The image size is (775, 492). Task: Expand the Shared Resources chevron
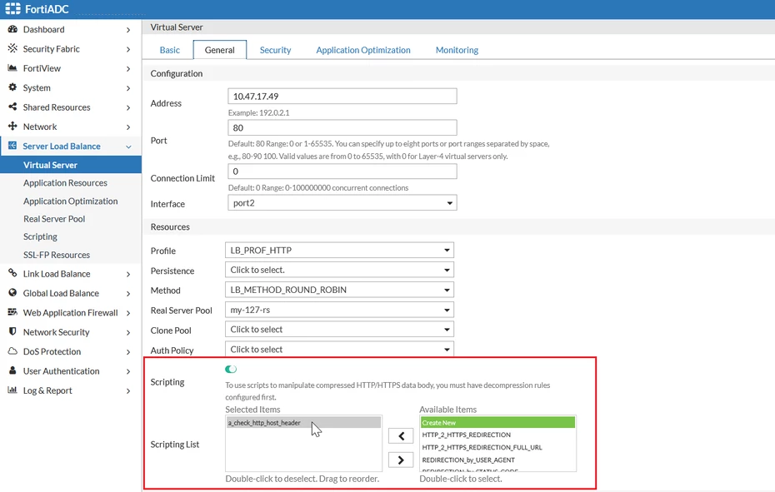pos(128,107)
